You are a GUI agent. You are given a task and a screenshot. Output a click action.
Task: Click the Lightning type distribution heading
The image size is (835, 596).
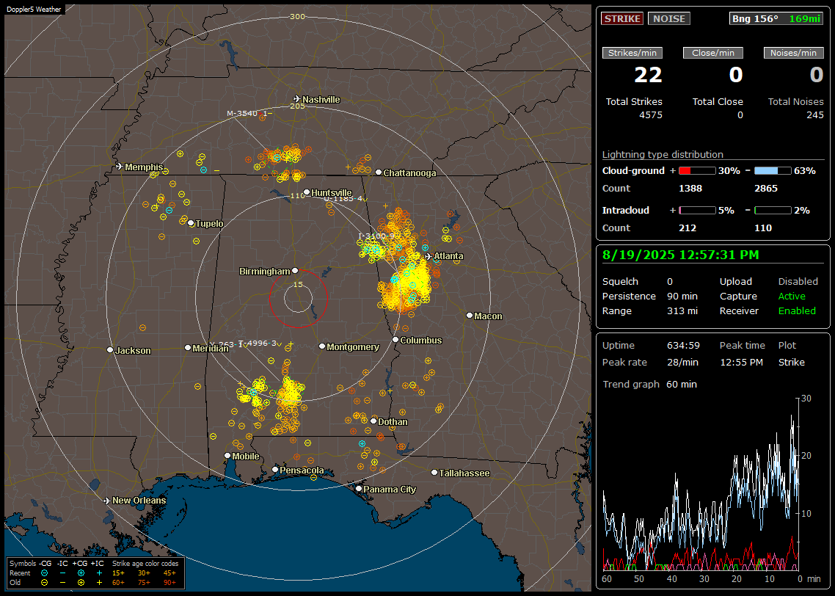663,154
